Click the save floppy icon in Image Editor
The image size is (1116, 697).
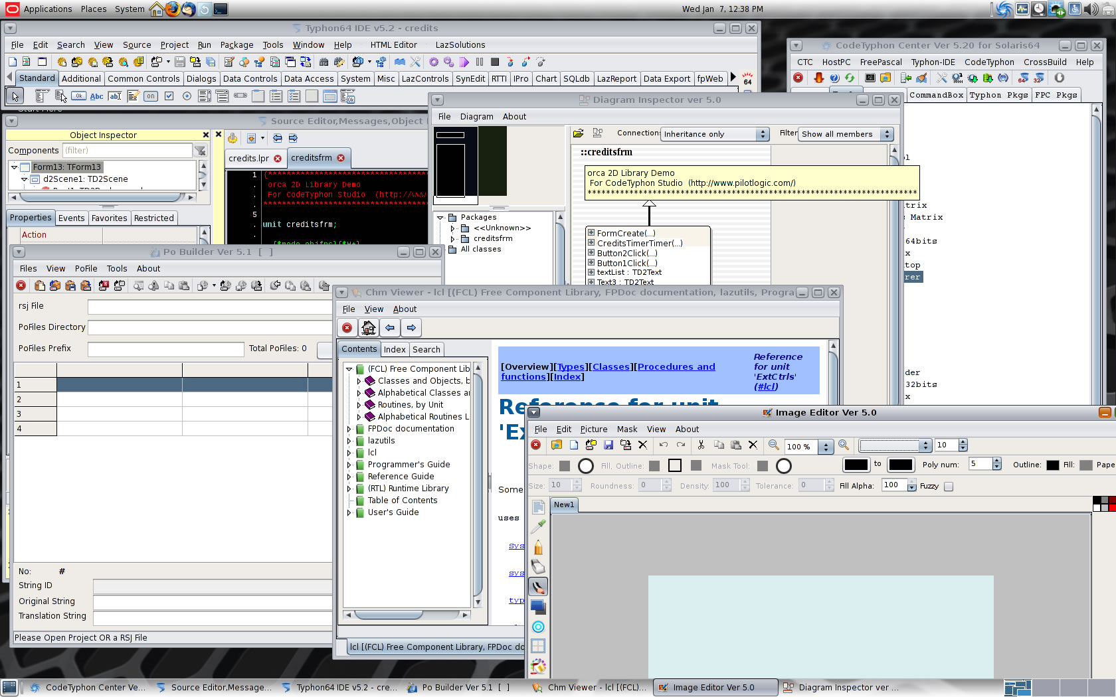(608, 445)
